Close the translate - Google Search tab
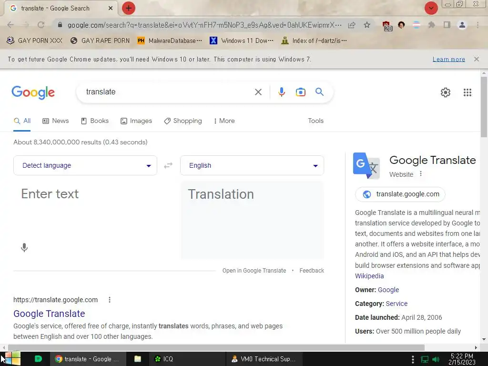Viewport: 488px width, 366px height. pos(111,9)
